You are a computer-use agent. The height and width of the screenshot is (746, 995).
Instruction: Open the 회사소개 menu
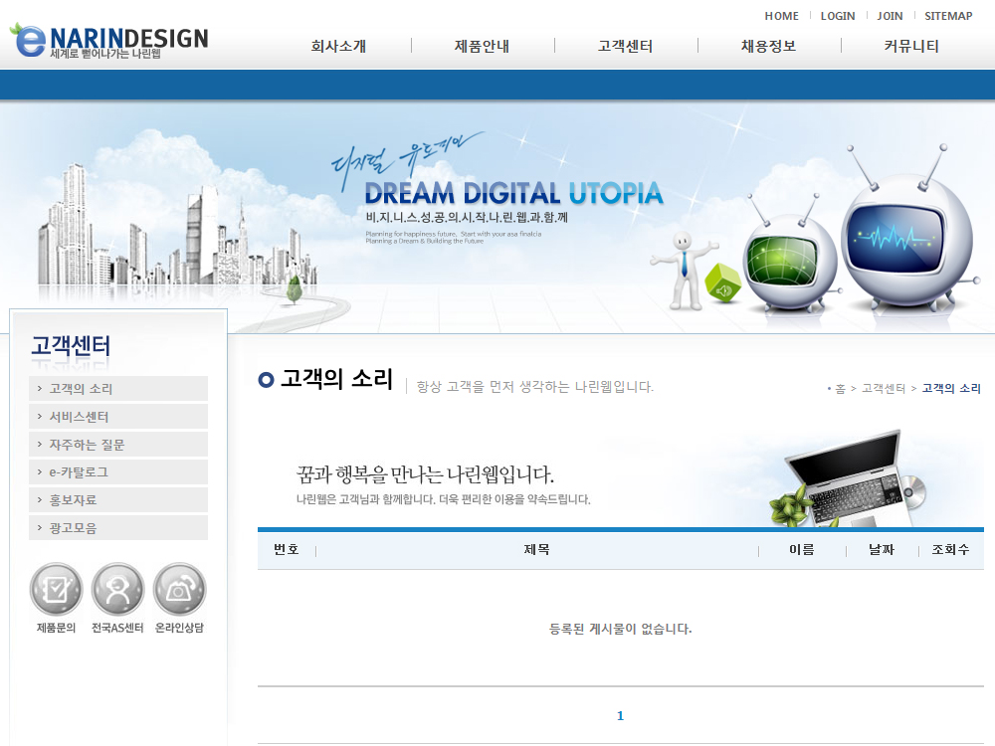click(x=338, y=46)
